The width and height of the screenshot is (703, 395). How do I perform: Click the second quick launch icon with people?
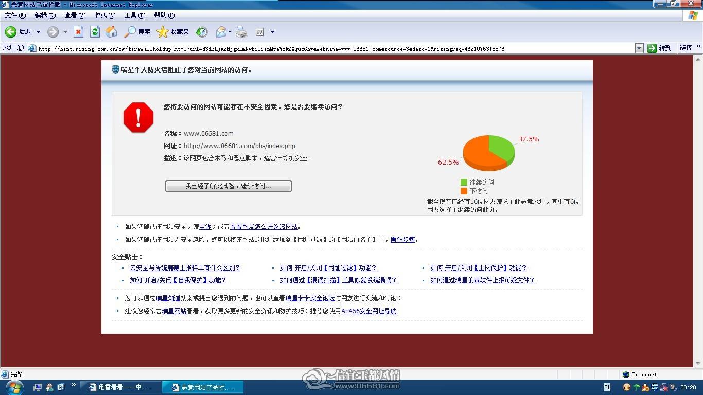click(x=49, y=387)
